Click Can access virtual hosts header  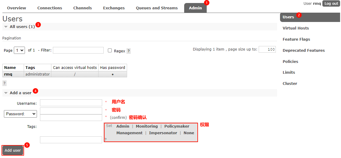tap(75, 67)
